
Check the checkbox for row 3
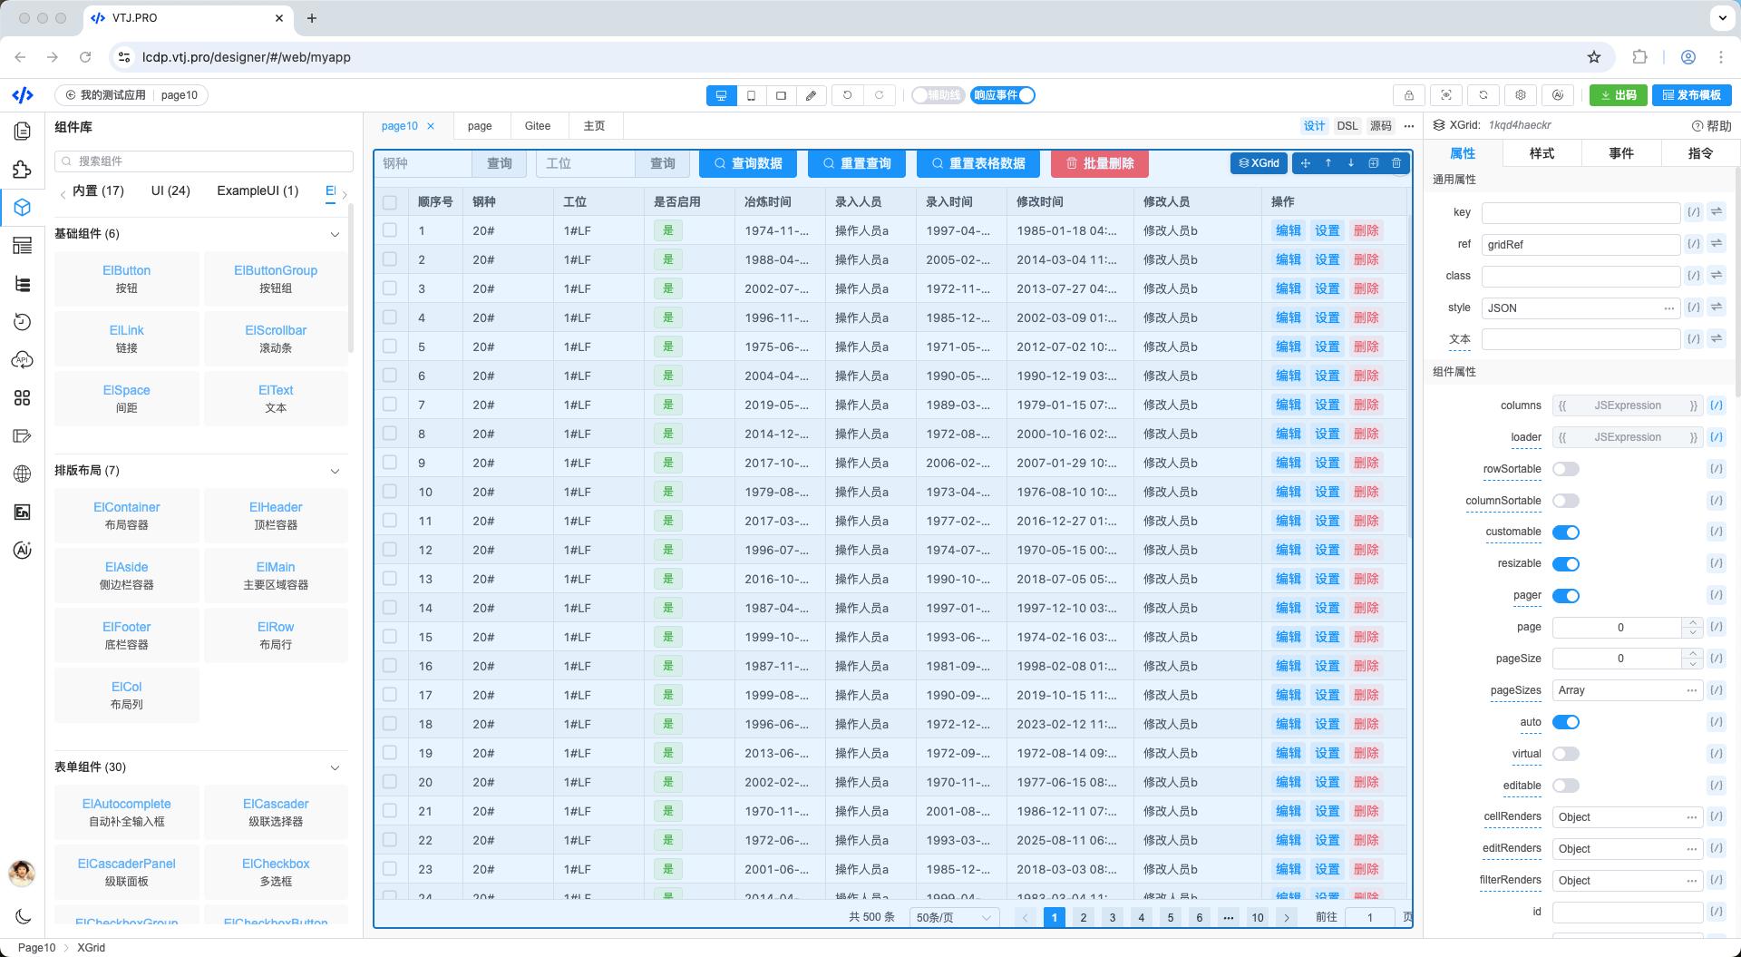click(x=390, y=288)
